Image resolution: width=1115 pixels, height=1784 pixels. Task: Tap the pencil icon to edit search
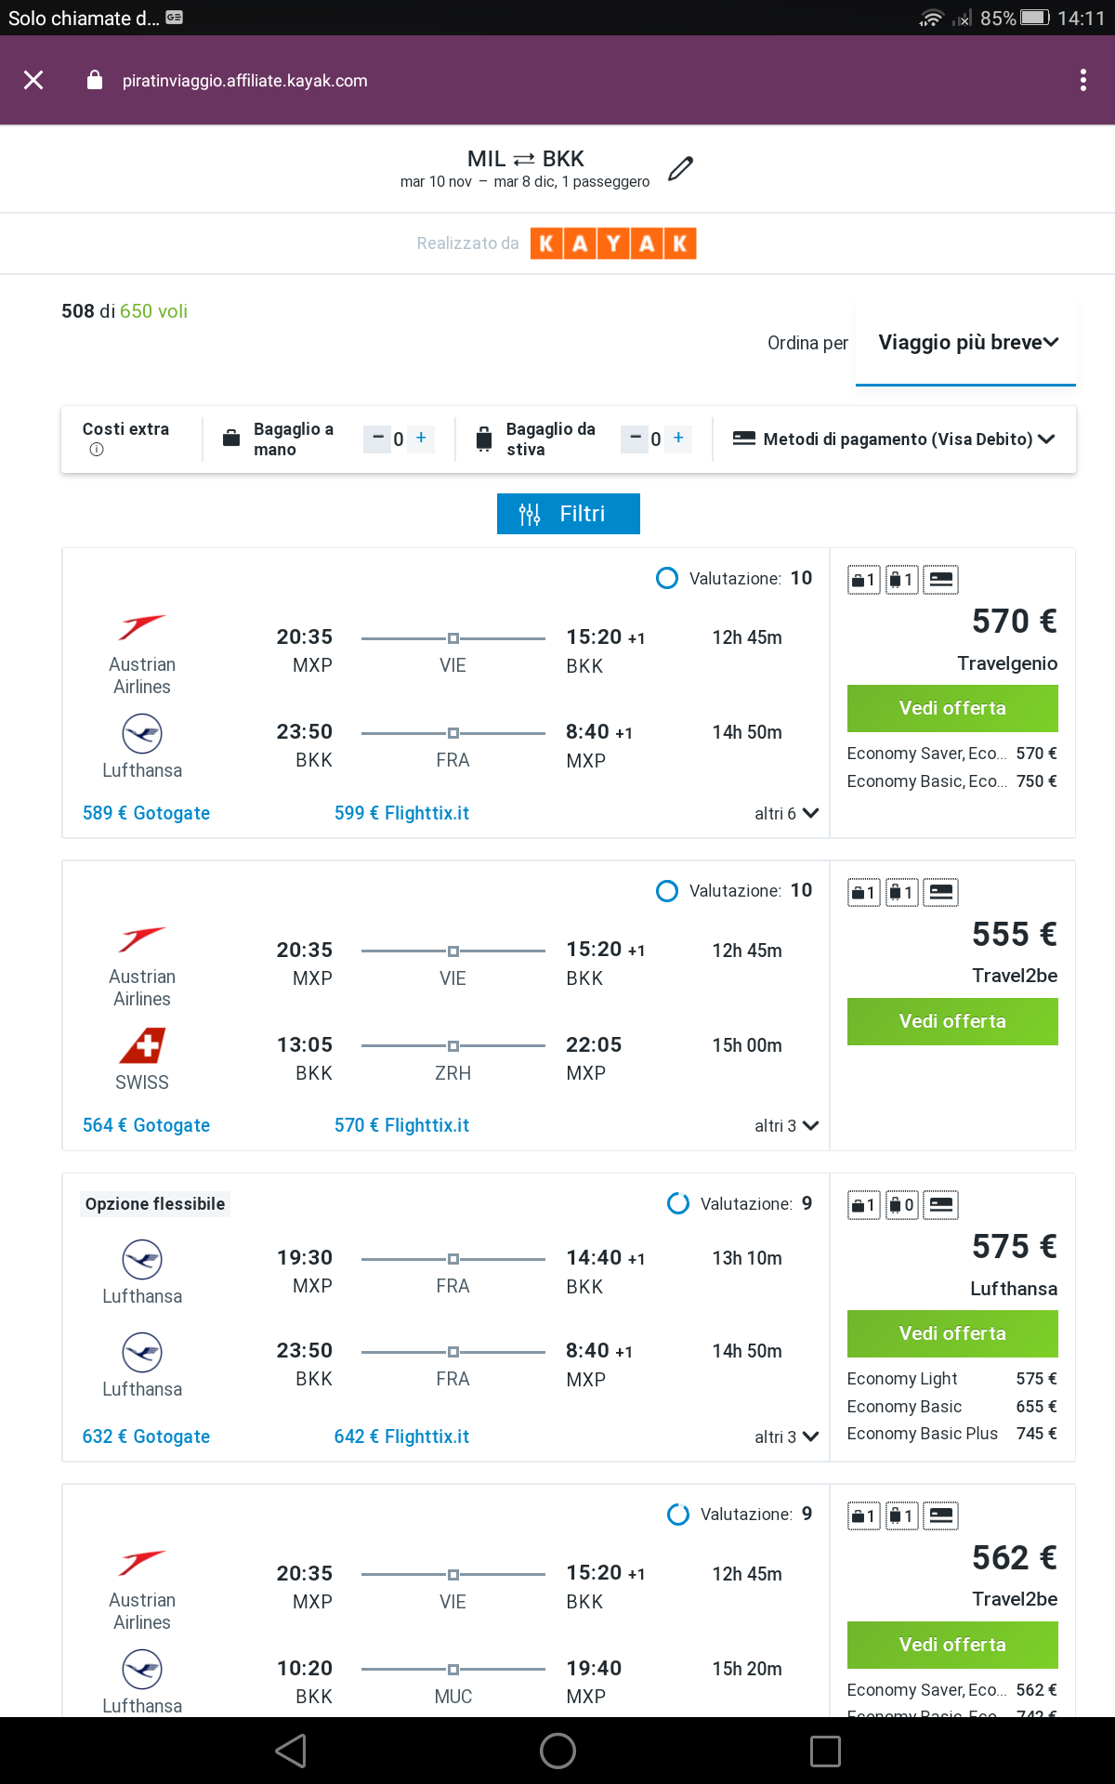tap(680, 168)
